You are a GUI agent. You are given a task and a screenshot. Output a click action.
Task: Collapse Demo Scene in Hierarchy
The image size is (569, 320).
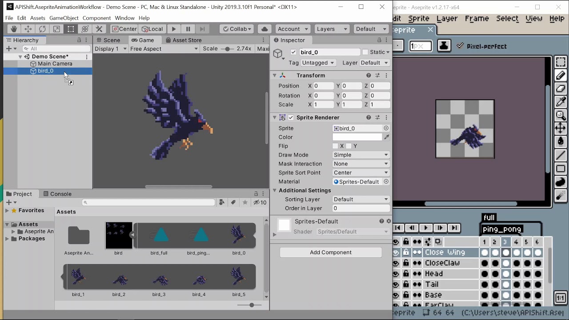(x=20, y=57)
